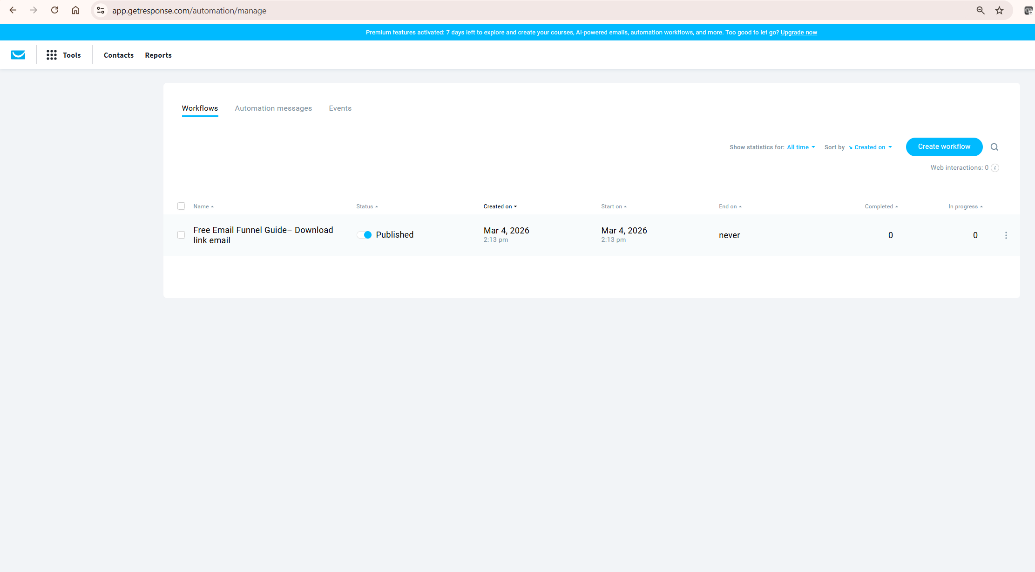Screen dimensions: 1035x572
Task: Click the Create workflow button
Action: [944, 146]
